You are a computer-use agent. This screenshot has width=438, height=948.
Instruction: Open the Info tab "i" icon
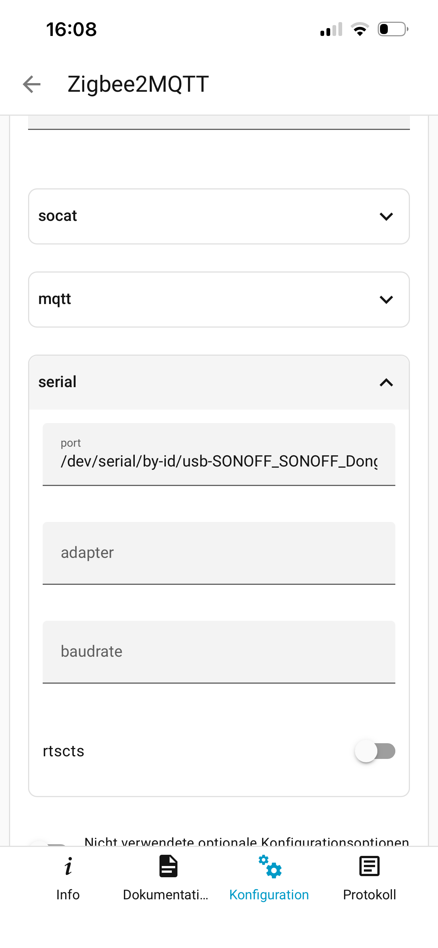[x=68, y=866]
